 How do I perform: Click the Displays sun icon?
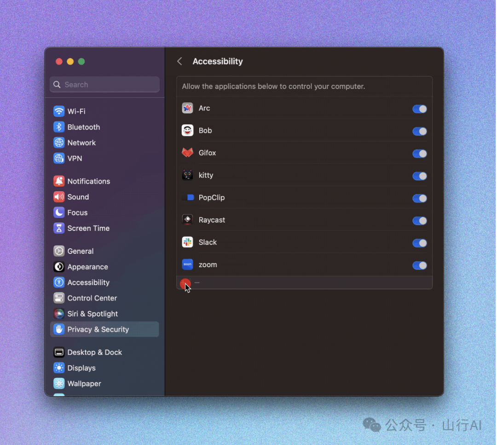click(59, 368)
